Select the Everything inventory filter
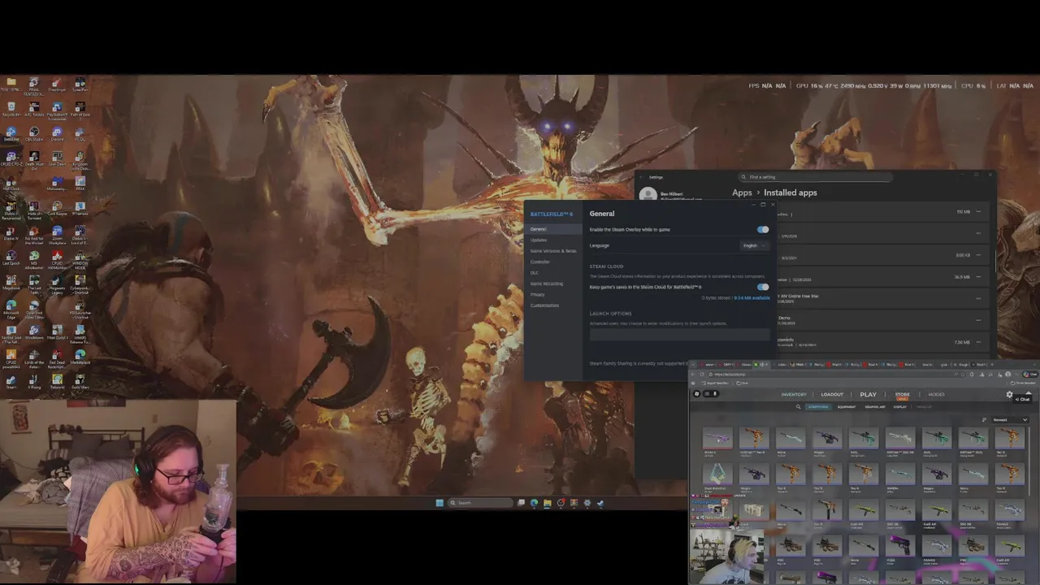Image resolution: width=1040 pixels, height=585 pixels. (x=818, y=407)
